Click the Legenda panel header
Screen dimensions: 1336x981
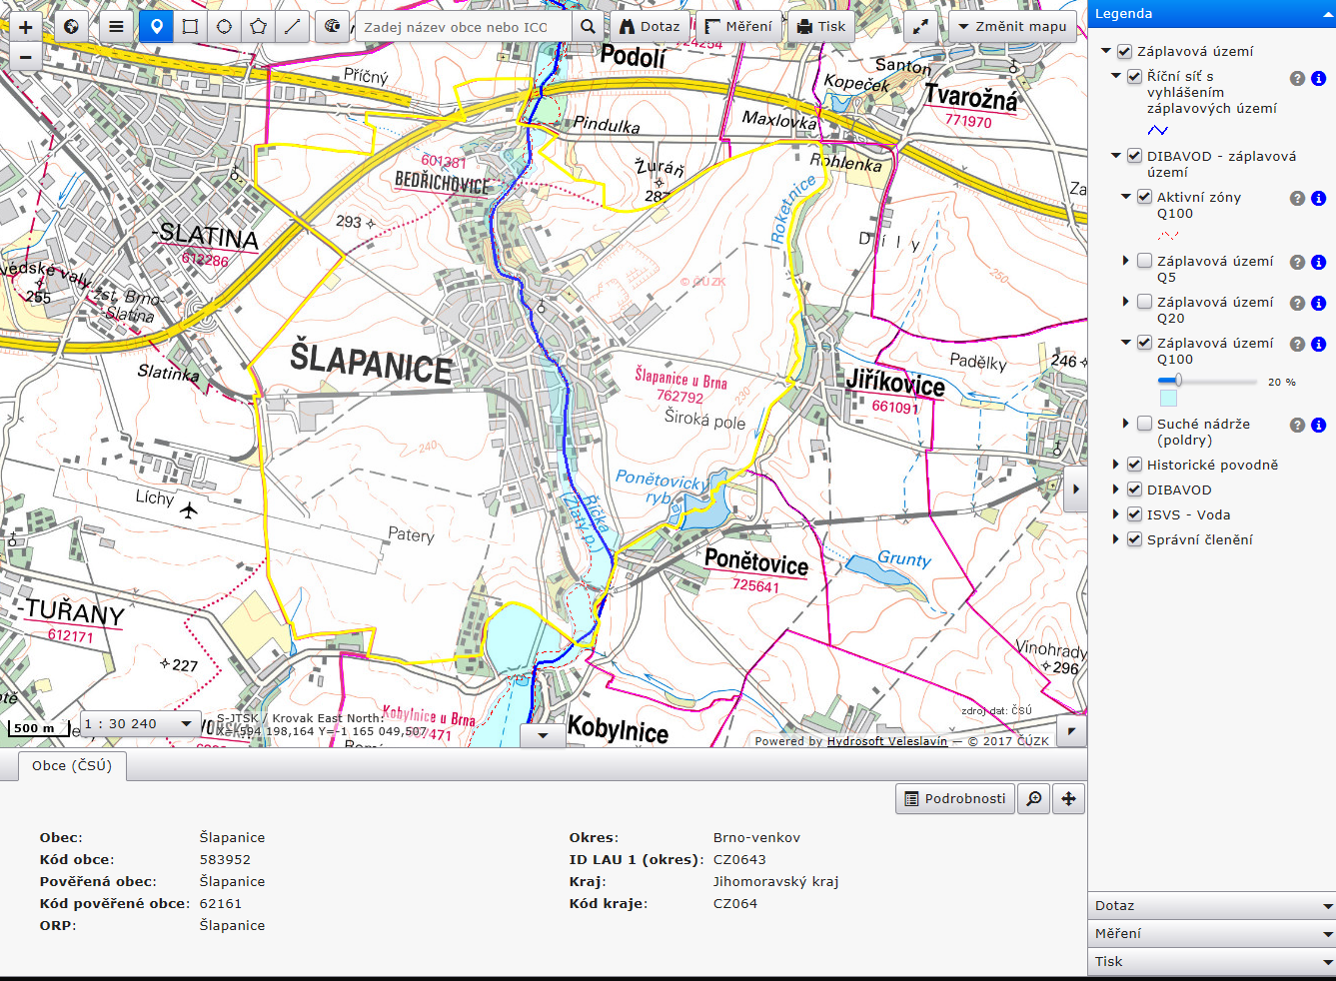[x=1212, y=13]
